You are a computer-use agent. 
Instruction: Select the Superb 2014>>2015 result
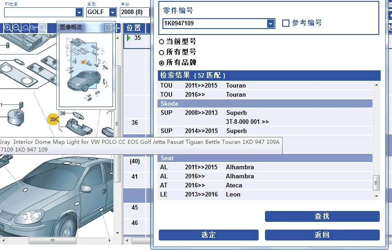265,131
